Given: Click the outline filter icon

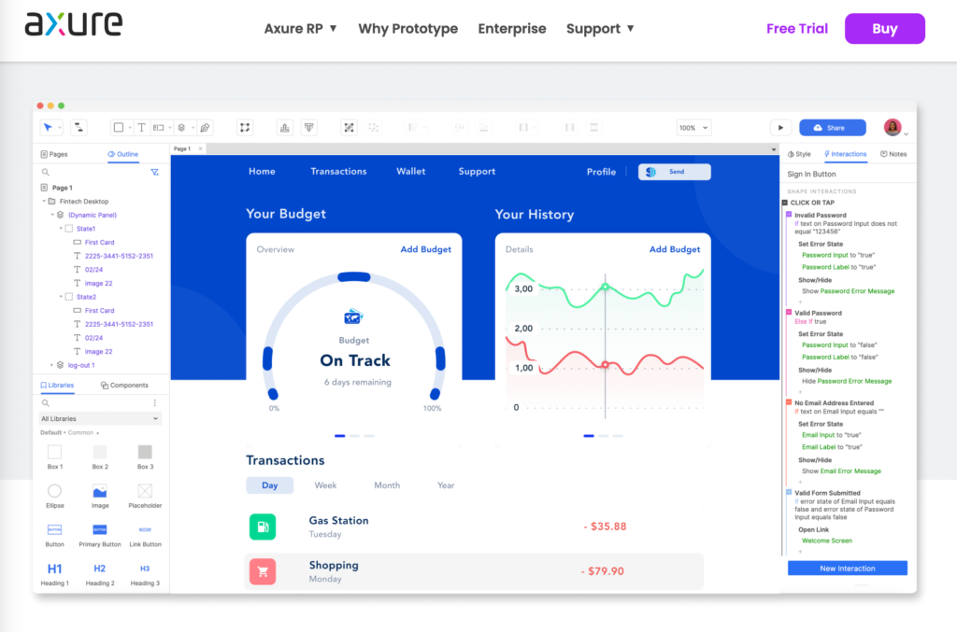Looking at the screenshot, I should 155,173.
